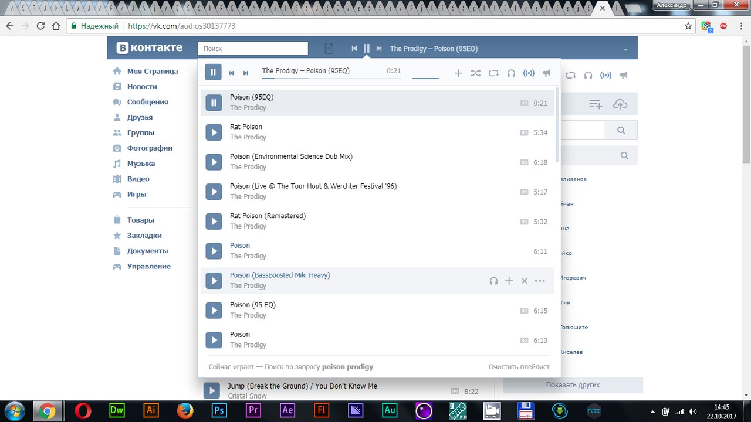751x422 pixels.
Task: Click the magnifier button below the upload icon
Action: [x=621, y=131]
